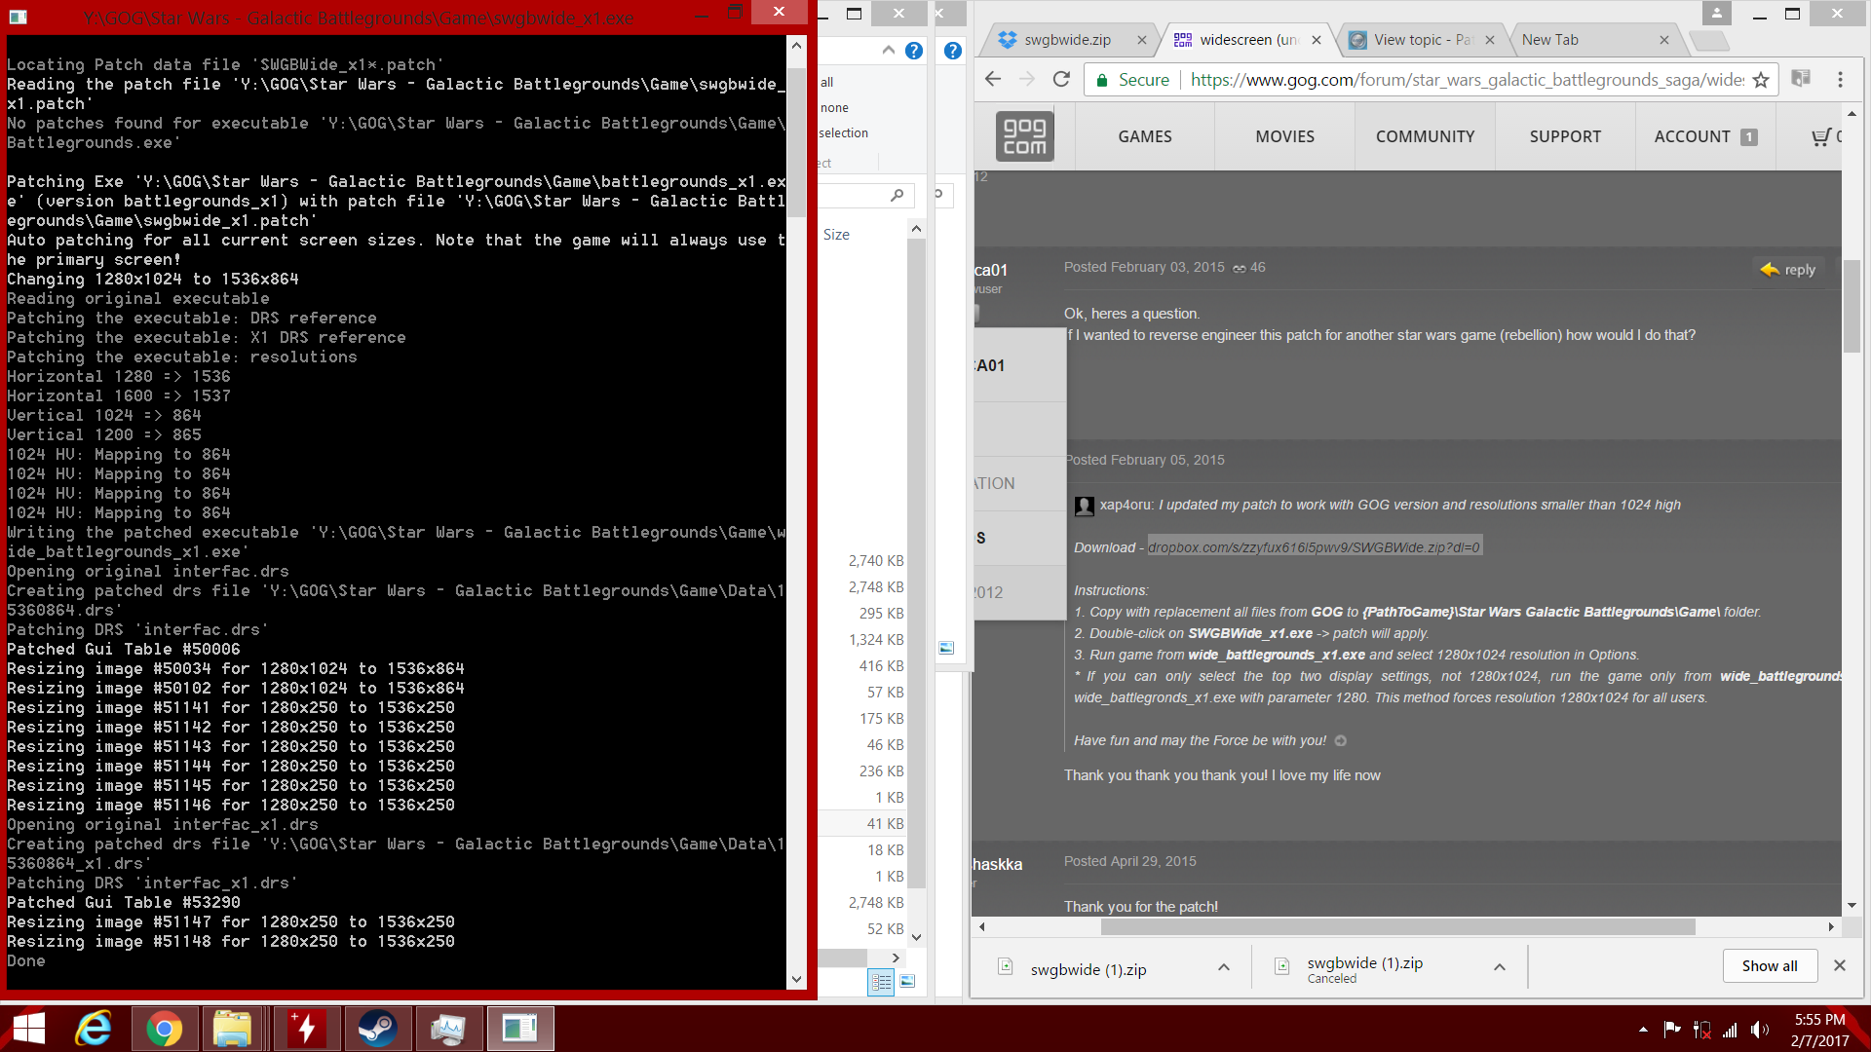Click the forum vertical scrollbar down arrow
Screen dimensions: 1871x1052
pos(1852,906)
